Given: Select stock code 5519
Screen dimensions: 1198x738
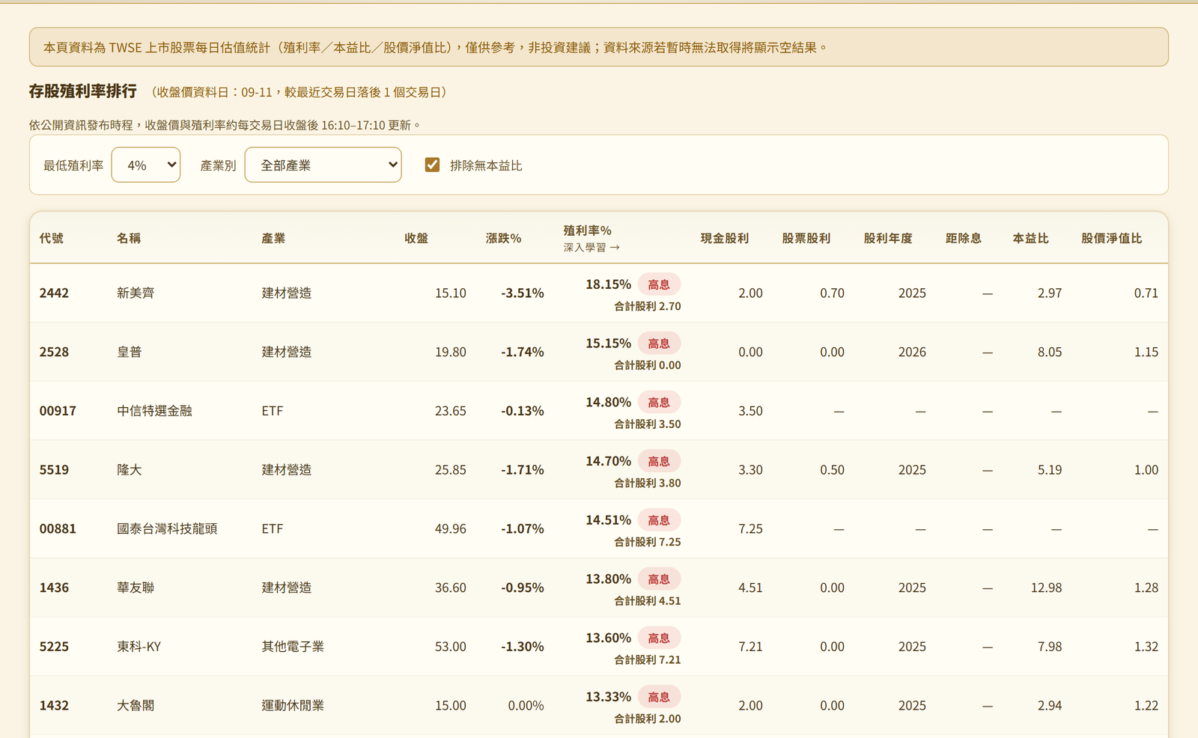Looking at the screenshot, I should pyautogui.click(x=54, y=470).
